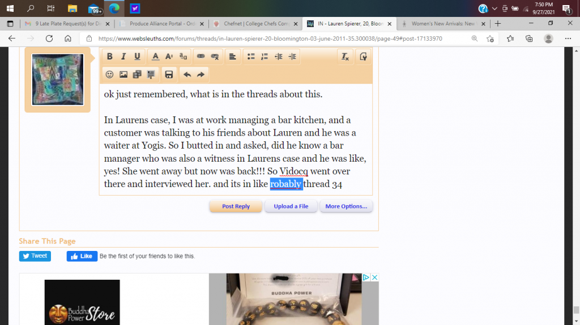580x325 pixels.
Task: Toggle bold formatting in the editor
Action: (x=110, y=57)
